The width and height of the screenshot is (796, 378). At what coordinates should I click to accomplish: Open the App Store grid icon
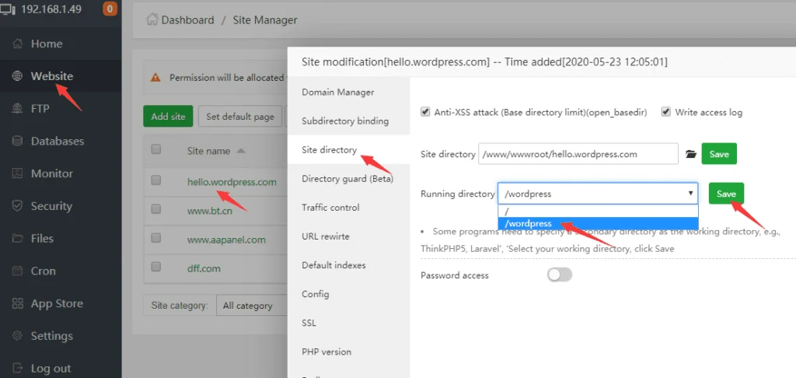(x=18, y=304)
